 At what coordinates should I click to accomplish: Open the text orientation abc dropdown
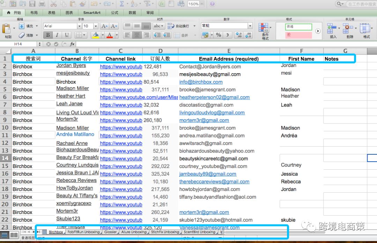coord(158,26)
